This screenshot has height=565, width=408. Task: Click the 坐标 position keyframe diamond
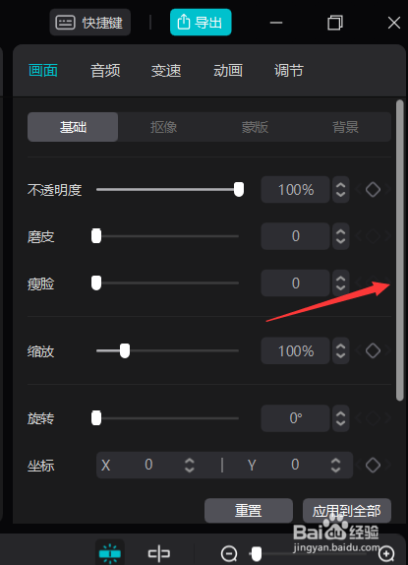373,465
